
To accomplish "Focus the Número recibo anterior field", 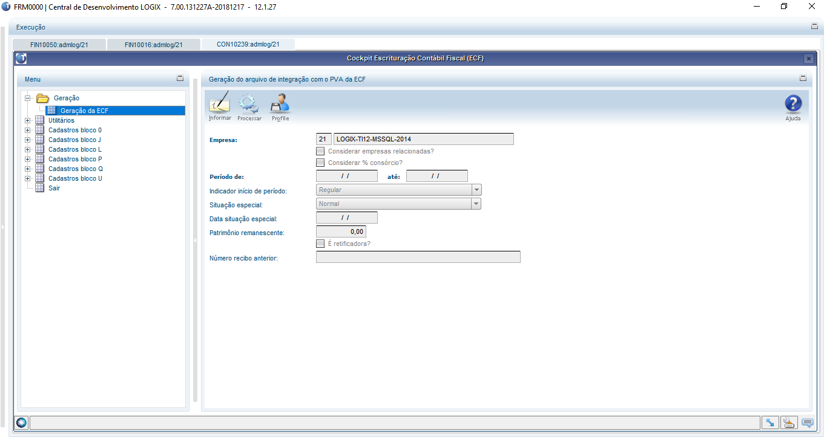I will [x=418, y=257].
